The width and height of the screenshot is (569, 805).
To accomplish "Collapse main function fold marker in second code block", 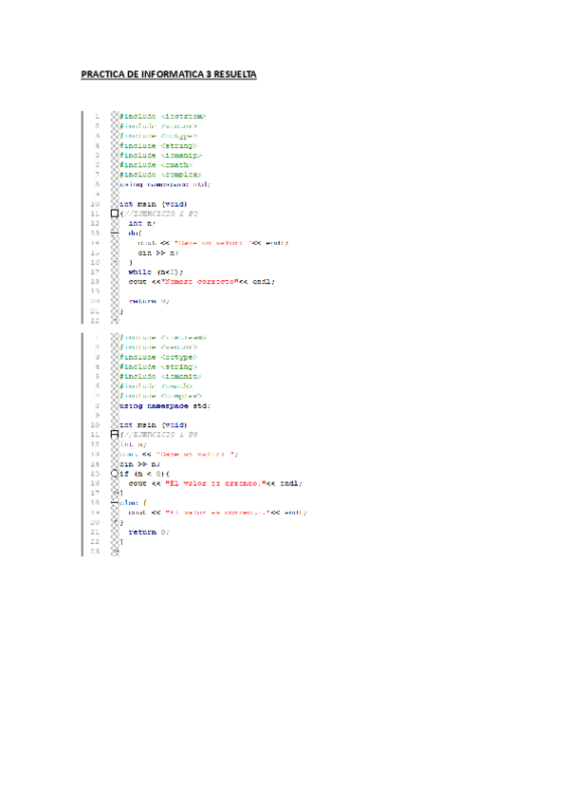I will click(x=115, y=434).
